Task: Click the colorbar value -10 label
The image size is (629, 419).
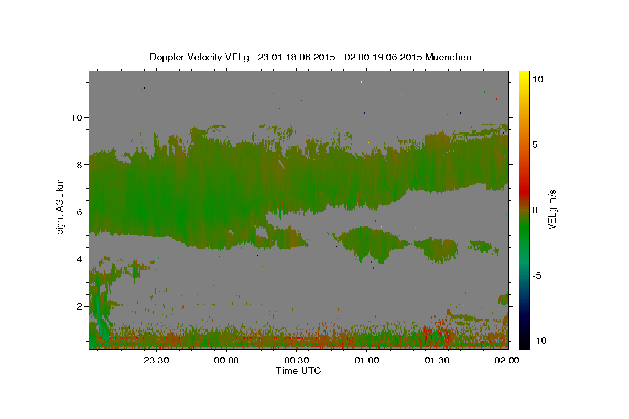Action: (539, 340)
